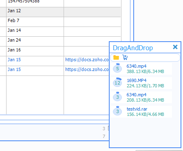Image resolution: width=183 pixels, height=151 pixels.
Task: Select the Jan 12 table cell
Action: [35, 12]
